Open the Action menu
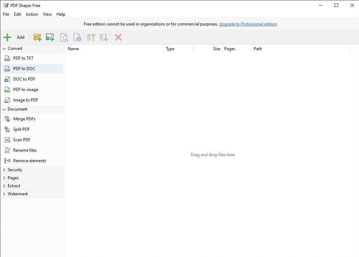Image resolution: width=359 pixels, height=257 pixels. click(32, 14)
